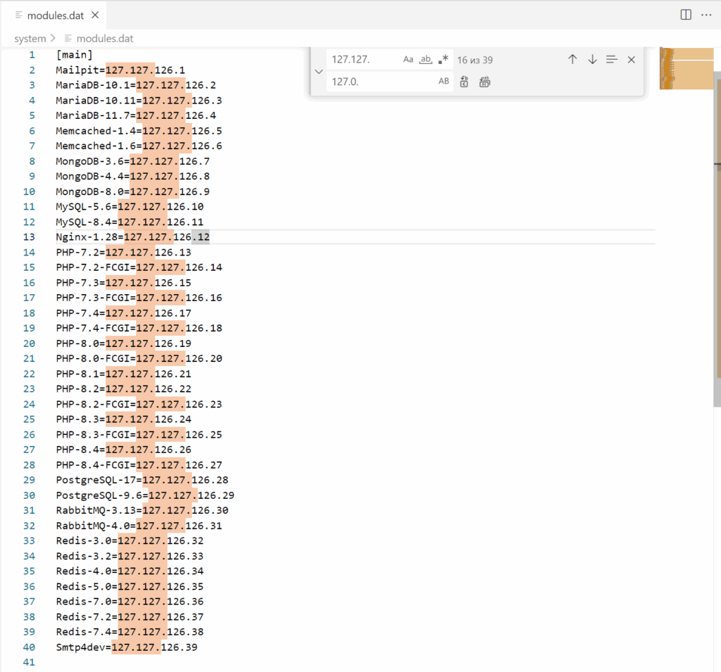The height and width of the screenshot is (672, 721).
Task: Click the Redis-5.0 line
Action: point(130,586)
